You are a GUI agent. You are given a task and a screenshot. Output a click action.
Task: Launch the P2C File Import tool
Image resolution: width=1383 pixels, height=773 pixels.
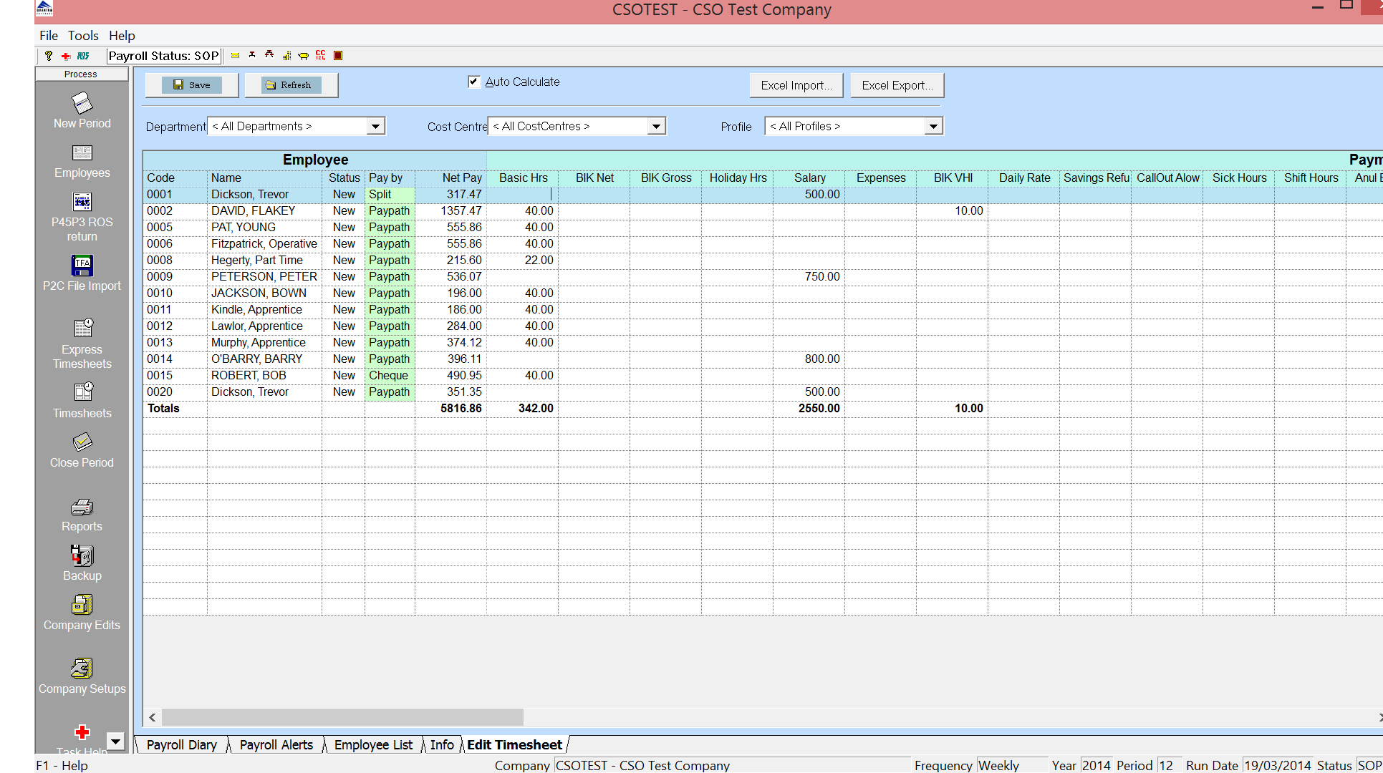82,272
